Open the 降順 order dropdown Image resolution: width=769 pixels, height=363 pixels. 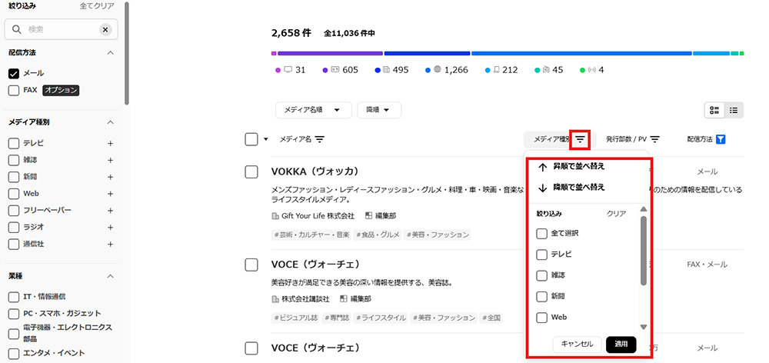[379, 110]
